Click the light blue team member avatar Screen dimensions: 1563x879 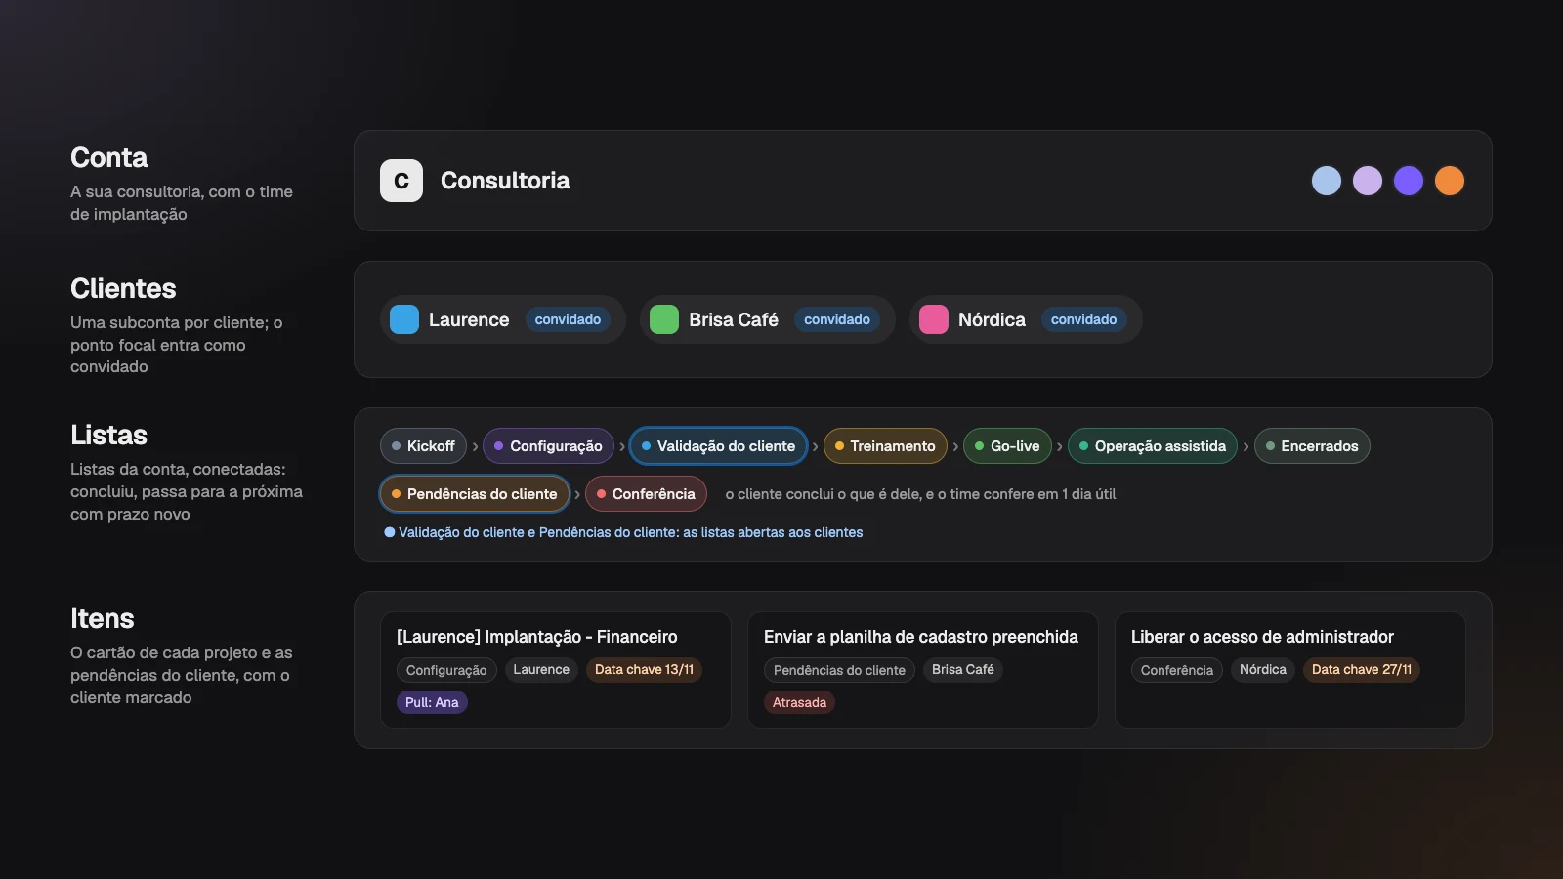(1326, 181)
